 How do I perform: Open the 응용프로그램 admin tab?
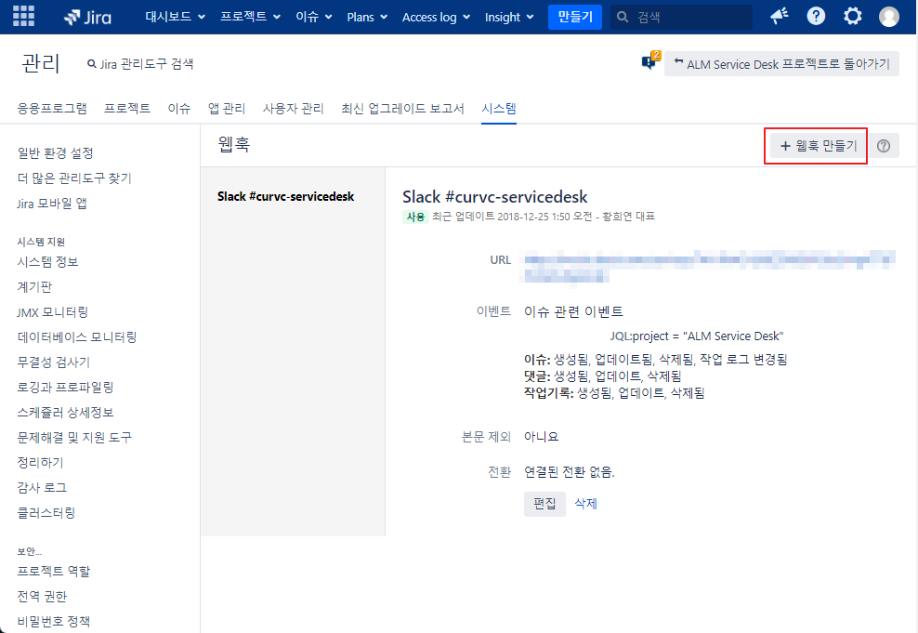tap(51, 109)
